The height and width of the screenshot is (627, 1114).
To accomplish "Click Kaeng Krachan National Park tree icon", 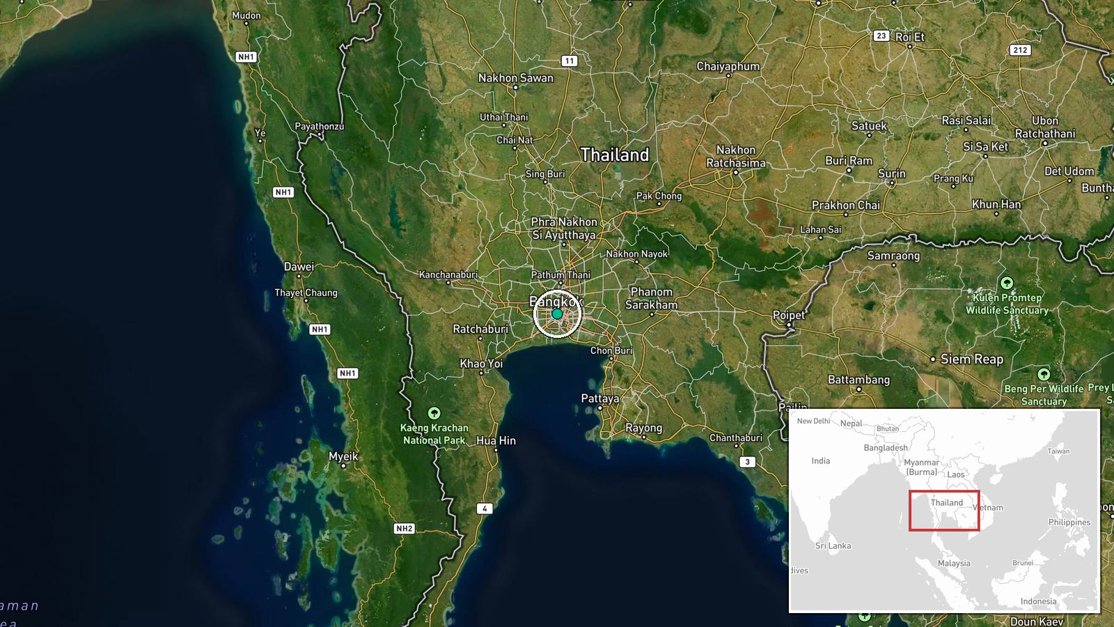I will pyautogui.click(x=434, y=413).
